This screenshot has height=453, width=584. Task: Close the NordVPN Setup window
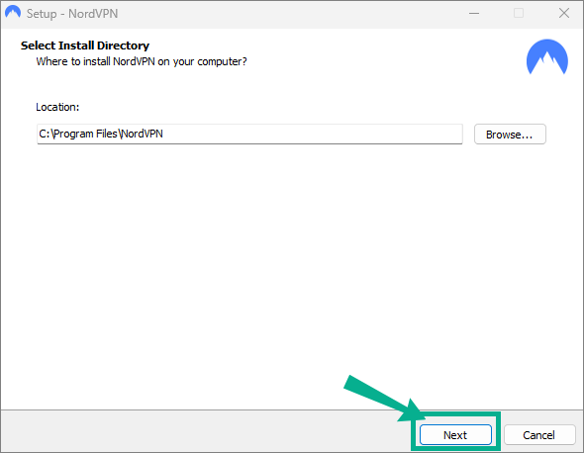[564, 13]
